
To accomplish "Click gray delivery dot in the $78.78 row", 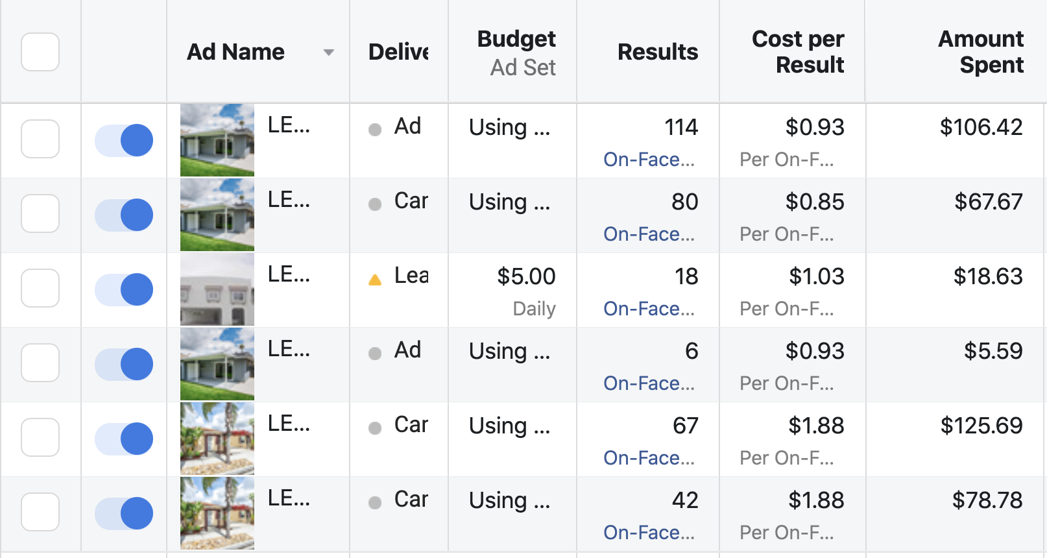I will 375,503.
